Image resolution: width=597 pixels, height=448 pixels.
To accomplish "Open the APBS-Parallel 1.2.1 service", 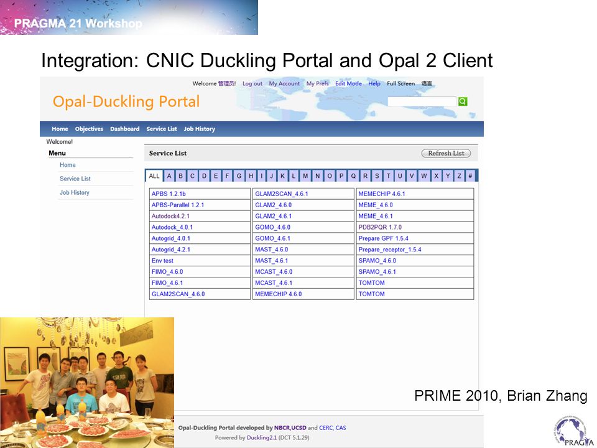I will point(178,205).
